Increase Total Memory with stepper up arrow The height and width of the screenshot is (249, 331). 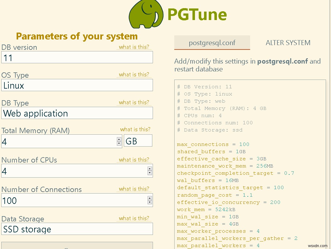[x=119, y=139]
